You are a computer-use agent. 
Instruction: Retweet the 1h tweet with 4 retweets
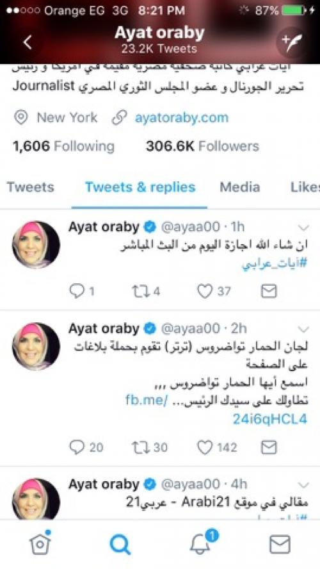pos(146,291)
